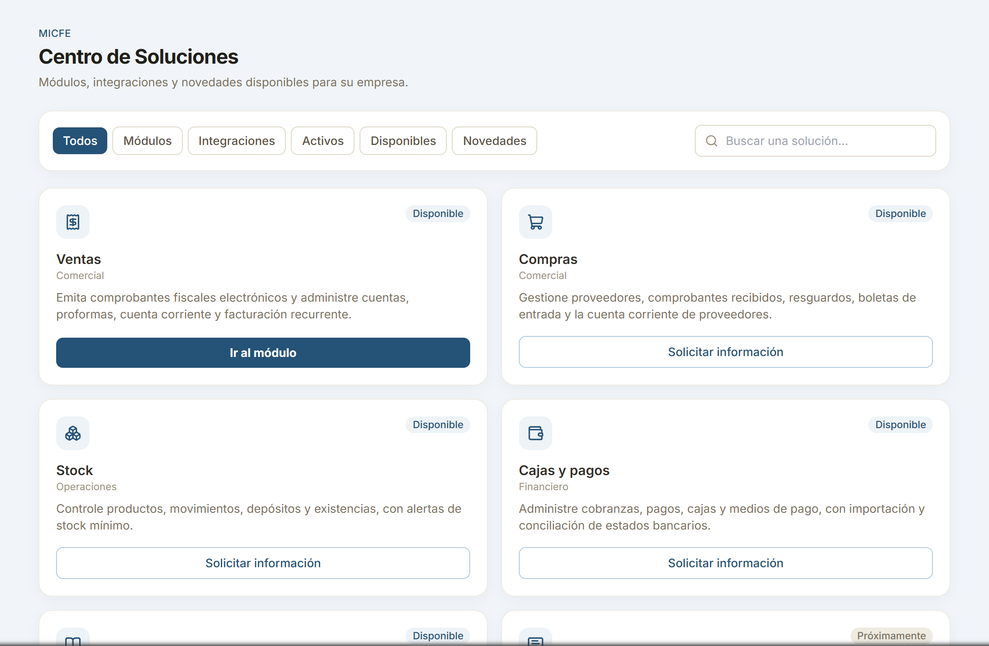Image resolution: width=989 pixels, height=646 pixels.
Task: Click the Comercial label under Ventas
Action: (x=80, y=276)
